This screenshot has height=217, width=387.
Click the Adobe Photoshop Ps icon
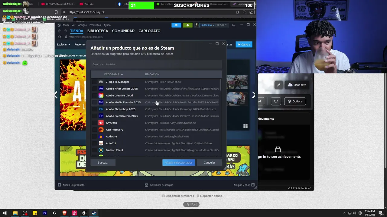click(101, 109)
